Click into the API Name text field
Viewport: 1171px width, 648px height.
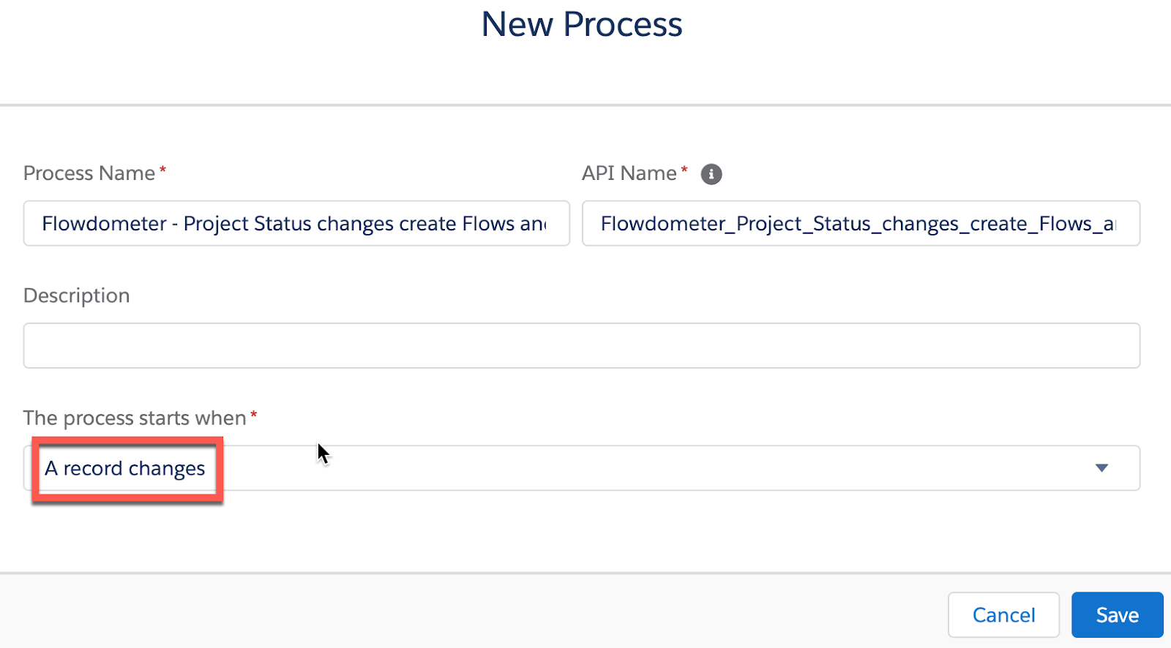point(860,224)
